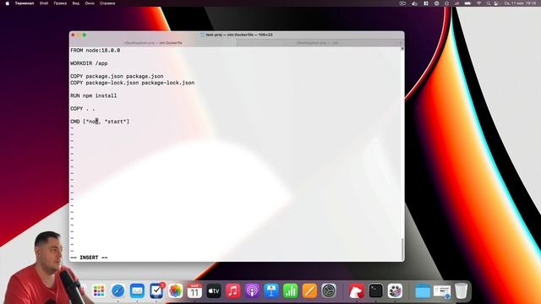Image resolution: width=541 pixels, height=304 pixels.
Task: Open the Вид menu
Action: click(x=76, y=3)
